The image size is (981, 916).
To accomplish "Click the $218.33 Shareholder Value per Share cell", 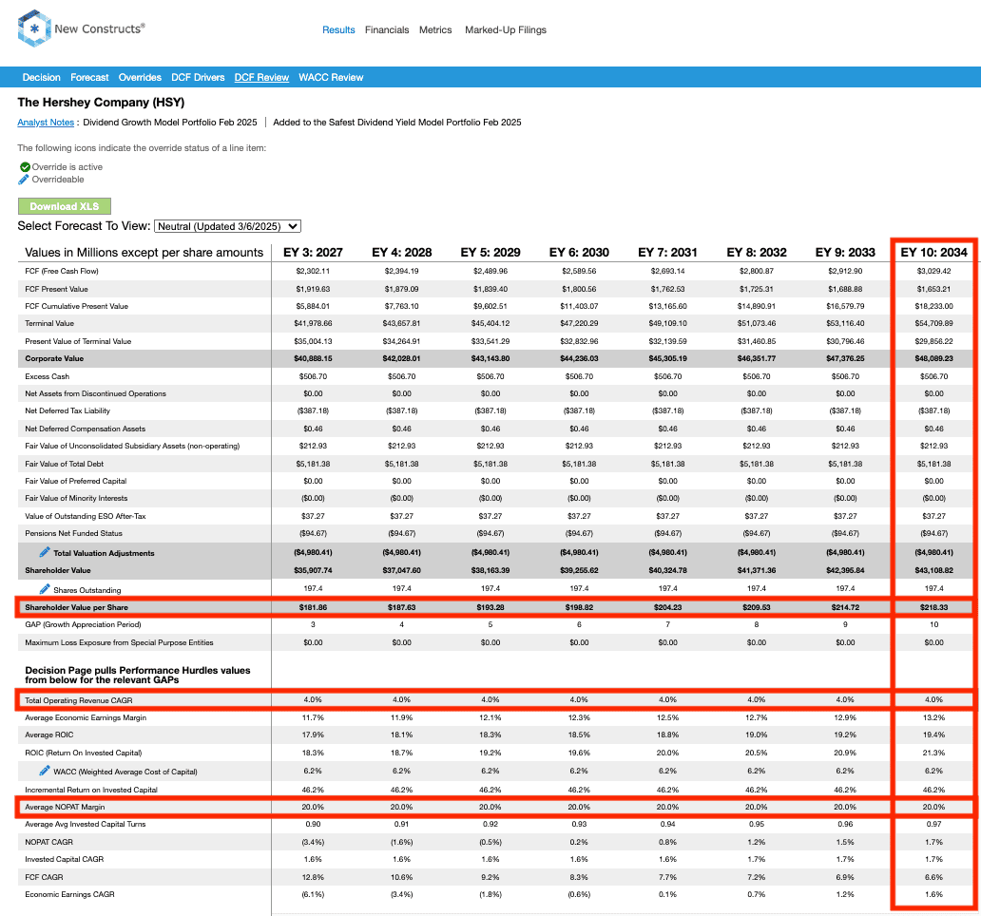I will tap(934, 607).
